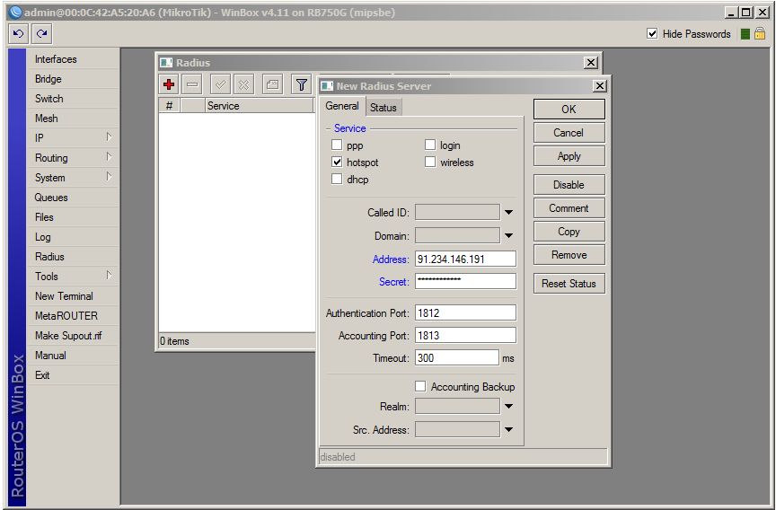
Task: Click into the Authentication Port field
Action: tap(464, 313)
